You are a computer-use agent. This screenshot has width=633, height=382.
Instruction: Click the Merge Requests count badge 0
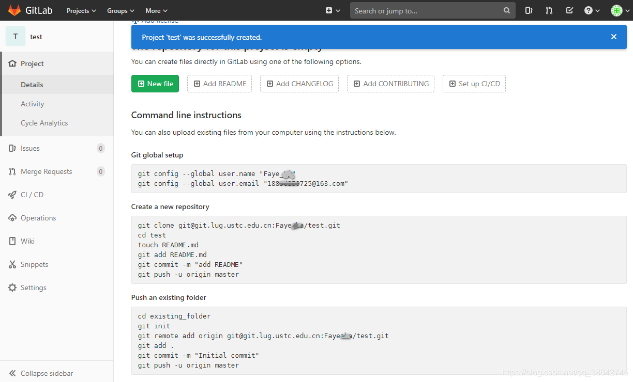[101, 171]
